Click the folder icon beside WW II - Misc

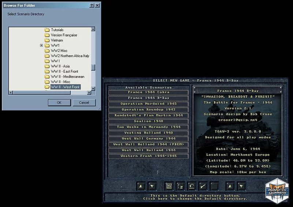point(47,82)
